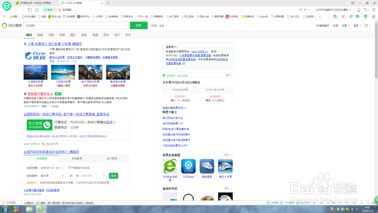Click the red scissors screenshot icon
The image size is (378, 213).
click(x=343, y=17)
